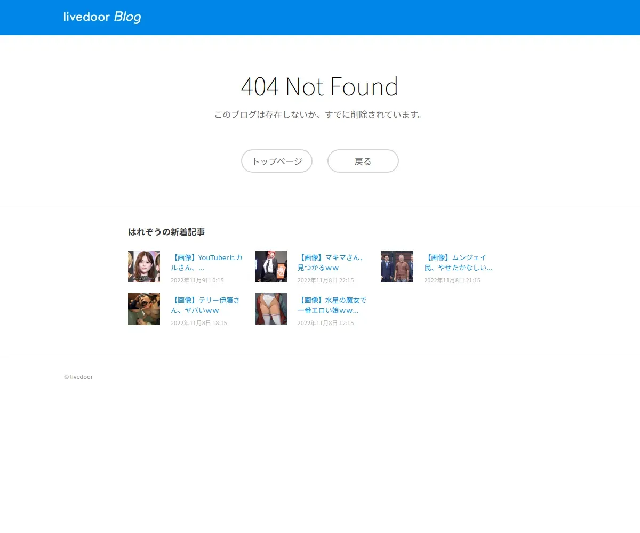Click the 水星の魔女 article thumbnail
Viewport: 640px width, 533px height.
click(271, 309)
